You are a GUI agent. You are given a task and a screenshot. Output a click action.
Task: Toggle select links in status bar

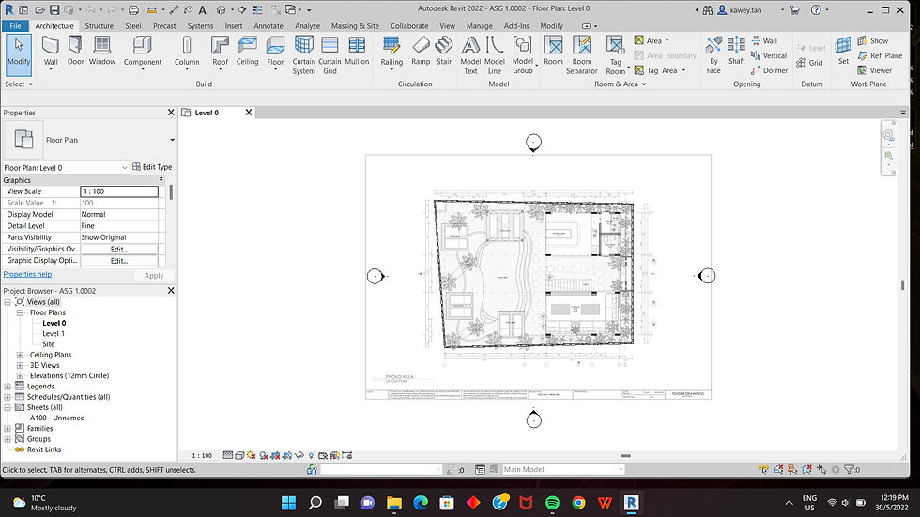764,469
